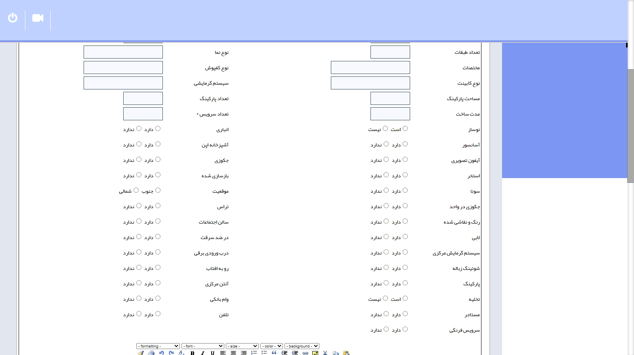
Task: Click the scissors cut icon
Action: (325, 353)
